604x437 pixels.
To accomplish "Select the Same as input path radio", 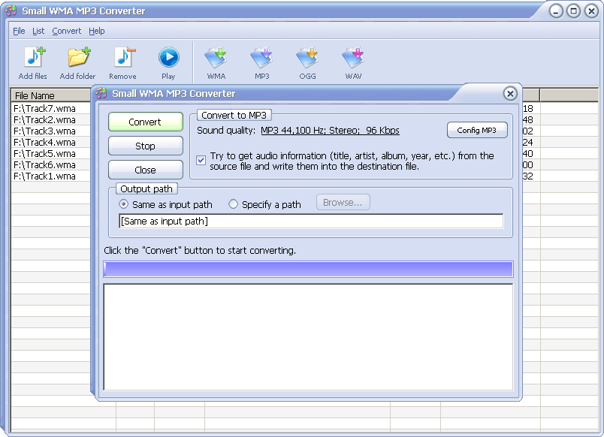I will point(123,204).
